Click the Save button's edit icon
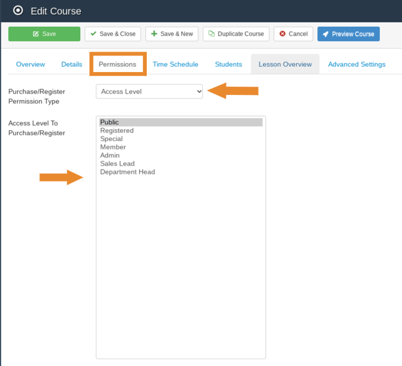This screenshot has width=402, height=366. click(36, 34)
